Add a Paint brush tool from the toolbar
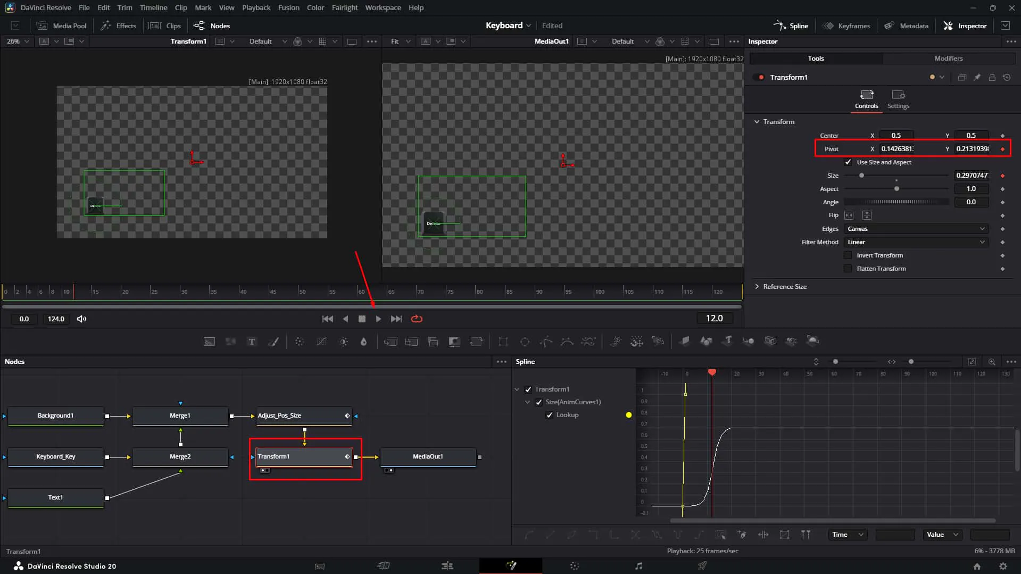Screen dimensions: 1021x574 tap(273, 342)
